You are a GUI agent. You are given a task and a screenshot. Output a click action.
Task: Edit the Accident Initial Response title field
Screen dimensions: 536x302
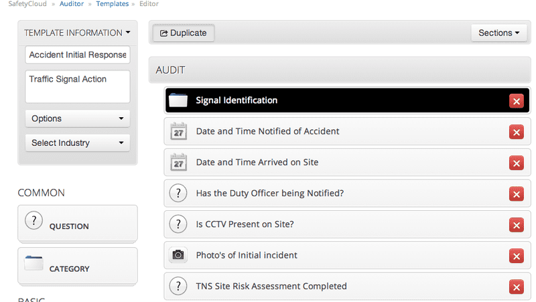(78, 55)
